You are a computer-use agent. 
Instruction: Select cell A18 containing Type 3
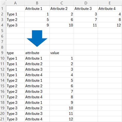click(x=15, y=102)
